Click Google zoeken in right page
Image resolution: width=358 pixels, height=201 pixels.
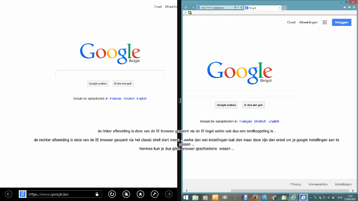(x=226, y=105)
